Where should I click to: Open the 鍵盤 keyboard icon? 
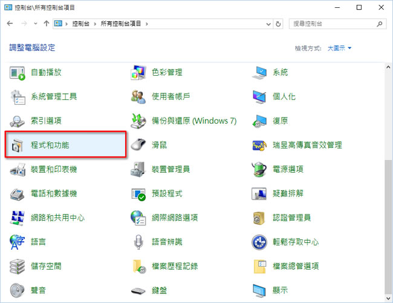coord(138,291)
